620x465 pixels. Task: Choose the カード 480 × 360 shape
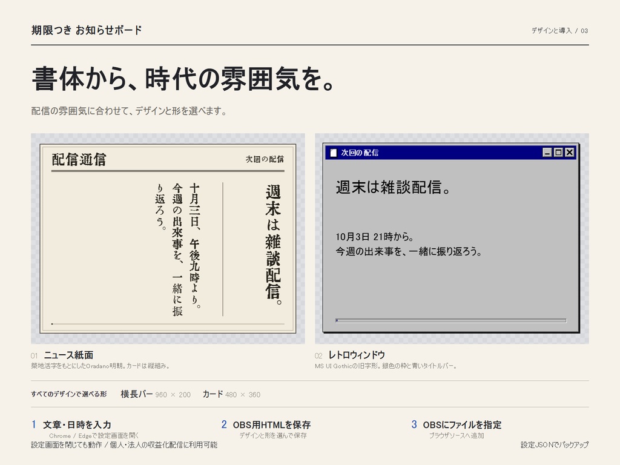231,394
